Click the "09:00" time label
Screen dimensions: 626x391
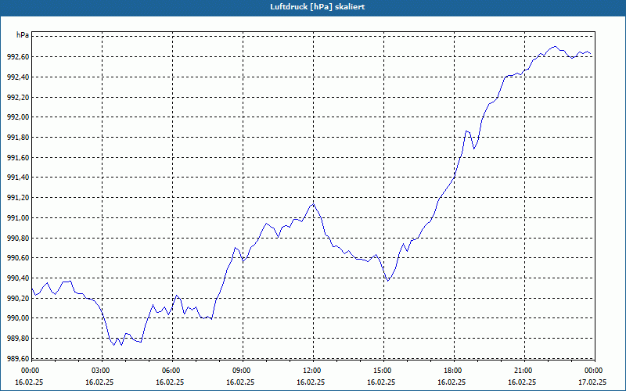point(243,371)
